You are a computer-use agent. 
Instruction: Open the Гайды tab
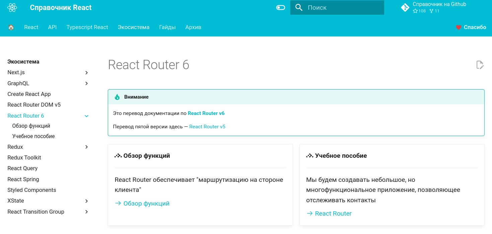[167, 27]
